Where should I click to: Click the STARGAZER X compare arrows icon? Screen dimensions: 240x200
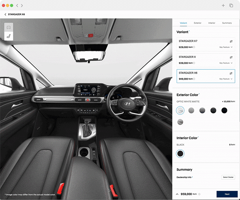click(231, 57)
